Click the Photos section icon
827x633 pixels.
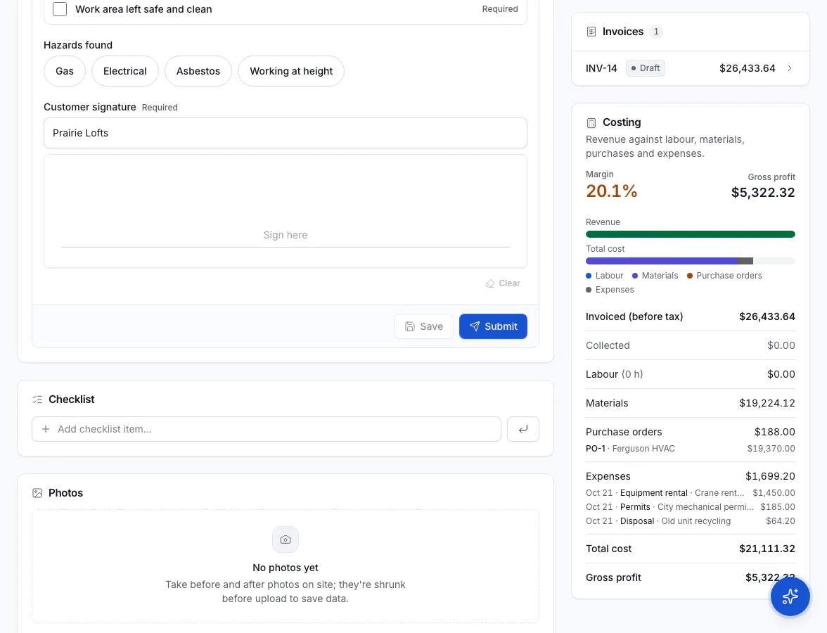tap(37, 492)
